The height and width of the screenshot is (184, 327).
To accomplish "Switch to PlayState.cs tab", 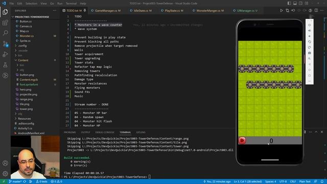I will coord(174,10).
